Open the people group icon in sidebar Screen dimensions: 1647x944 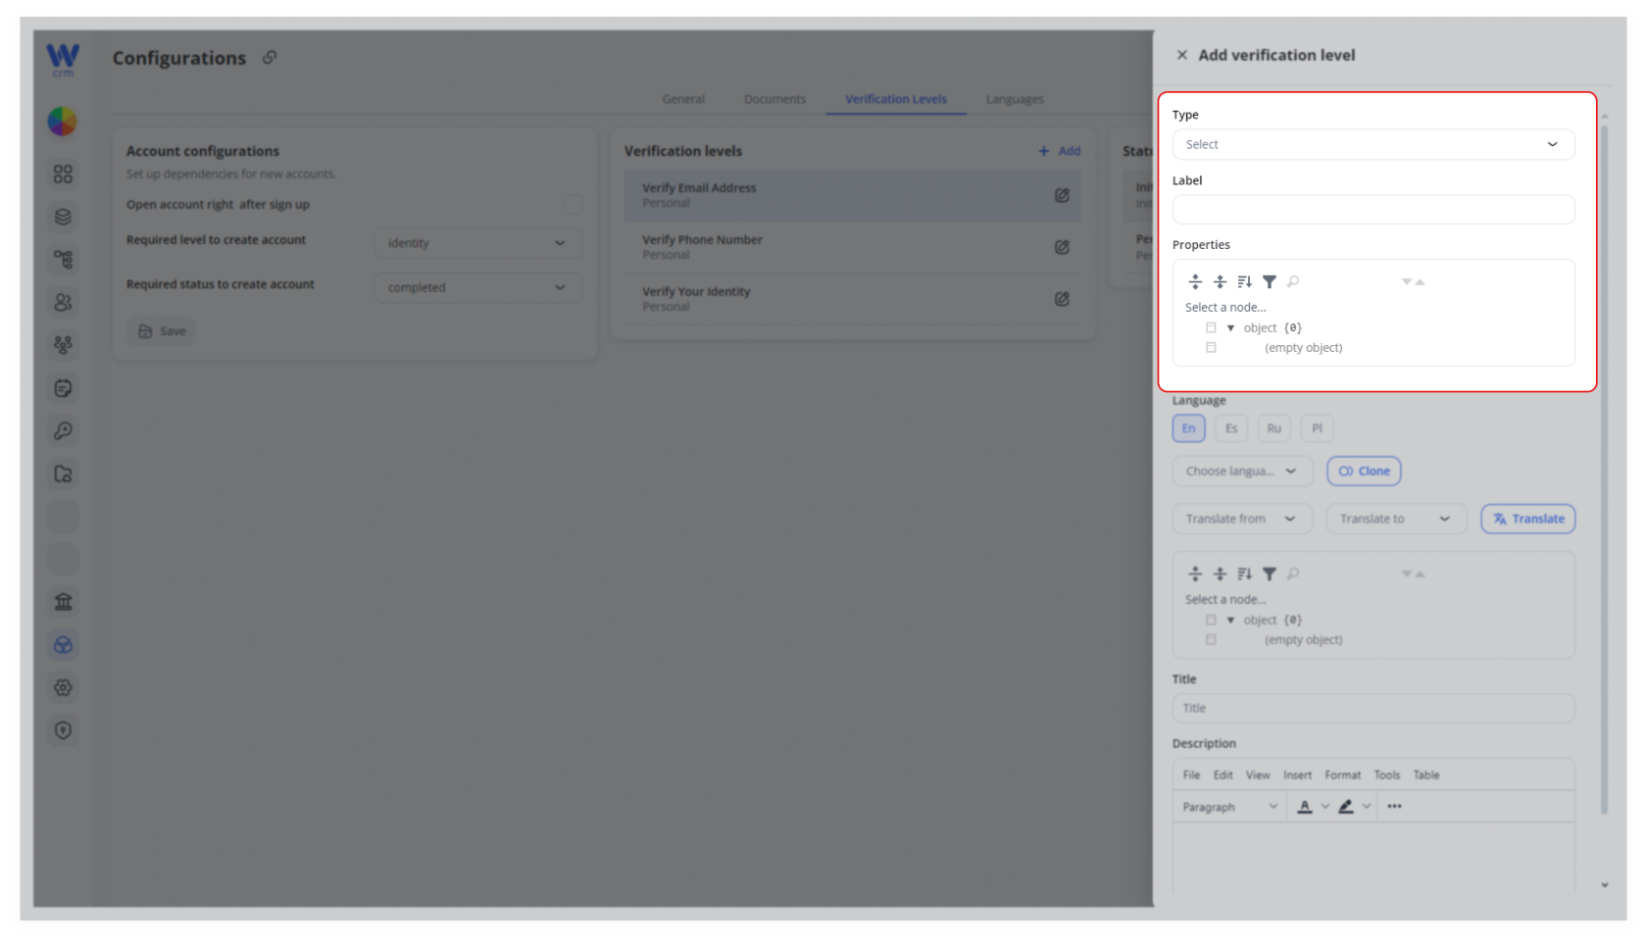click(63, 345)
